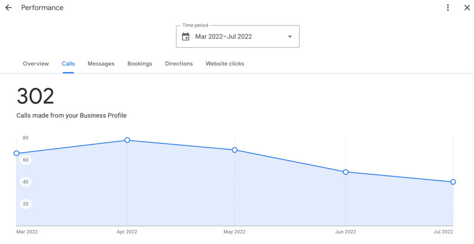Click the Mar 2022 data point
This screenshot has width=474, height=244.
(17, 153)
